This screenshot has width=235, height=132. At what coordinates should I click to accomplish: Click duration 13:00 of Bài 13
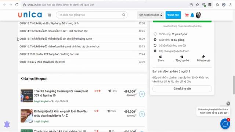[x=142, y=23]
